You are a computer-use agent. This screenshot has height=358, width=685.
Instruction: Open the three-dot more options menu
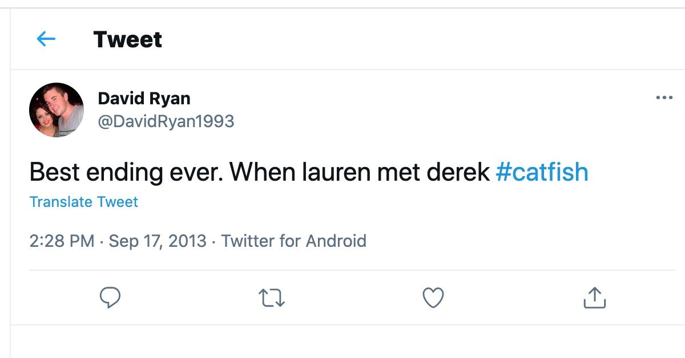[x=664, y=98]
